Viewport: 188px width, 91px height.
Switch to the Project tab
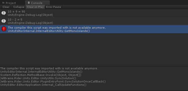pos(9,3)
